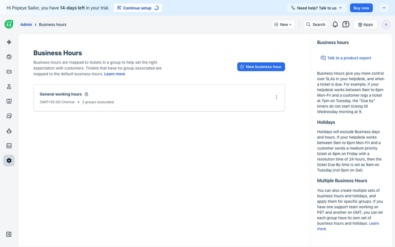Image resolution: width=395 pixels, height=247 pixels.
Task: Open the bot icon in sidebar
Action: 9,131
